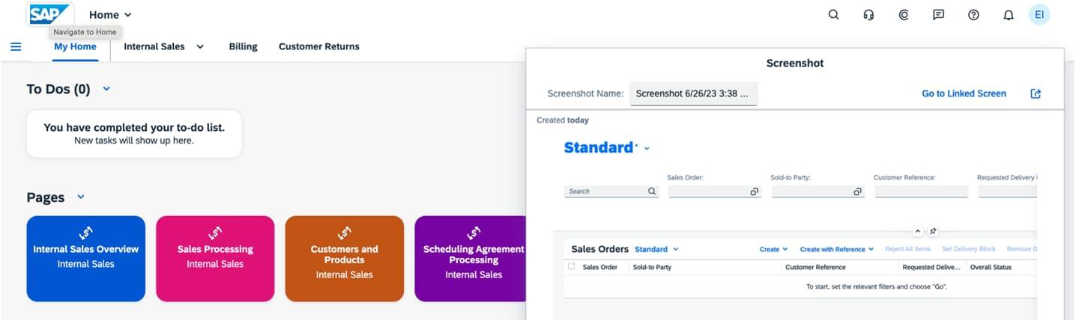Expand the Pages section chevron

coord(81,197)
